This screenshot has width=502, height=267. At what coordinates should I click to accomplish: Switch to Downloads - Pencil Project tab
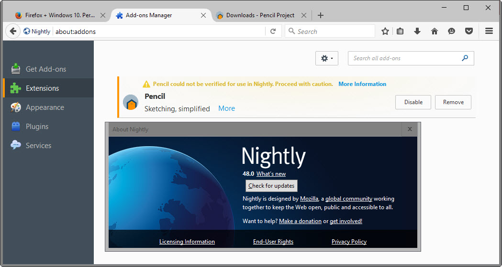[260, 15]
